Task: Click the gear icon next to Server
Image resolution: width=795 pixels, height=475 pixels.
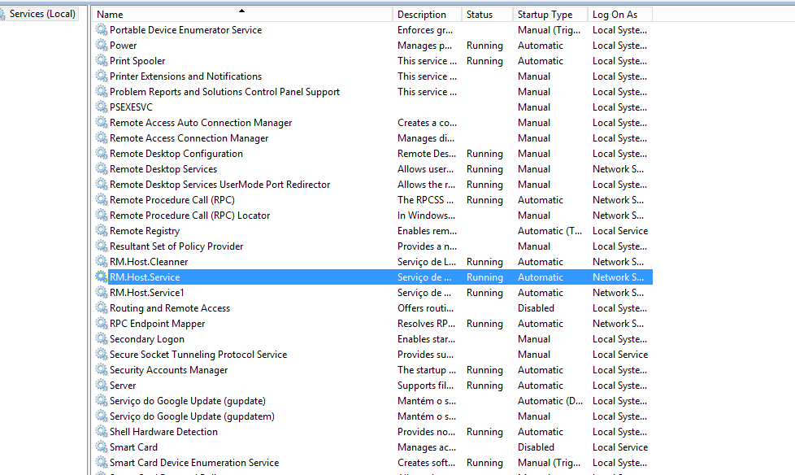Action: (x=102, y=386)
